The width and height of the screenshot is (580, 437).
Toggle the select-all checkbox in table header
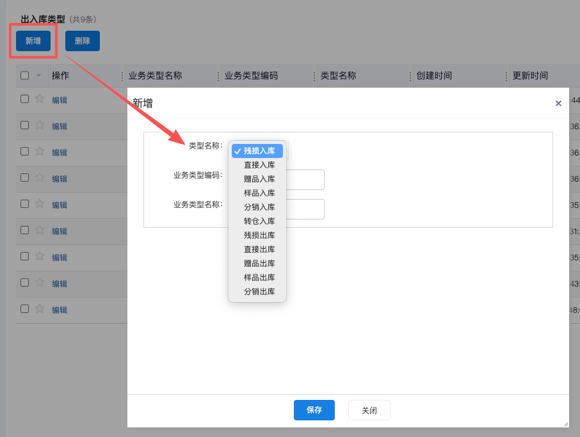[x=25, y=75]
